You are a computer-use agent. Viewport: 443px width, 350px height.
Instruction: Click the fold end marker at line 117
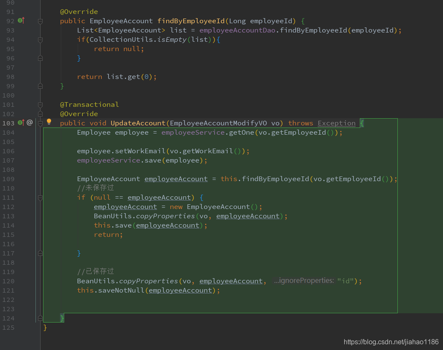[41, 253]
